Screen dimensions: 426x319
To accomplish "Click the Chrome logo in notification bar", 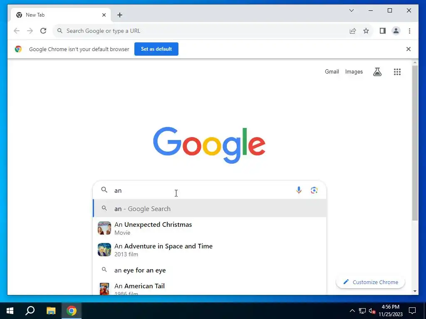I will (18, 49).
